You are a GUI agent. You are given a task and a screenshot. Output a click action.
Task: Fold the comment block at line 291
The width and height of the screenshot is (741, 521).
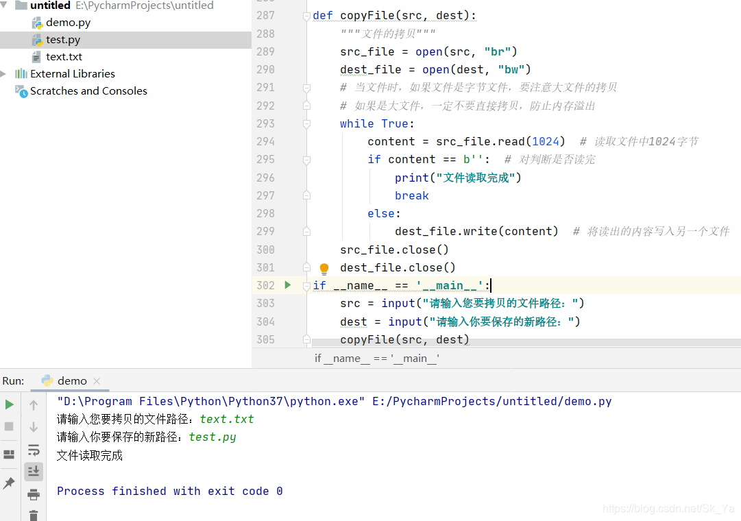pyautogui.click(x=306, y=88)
